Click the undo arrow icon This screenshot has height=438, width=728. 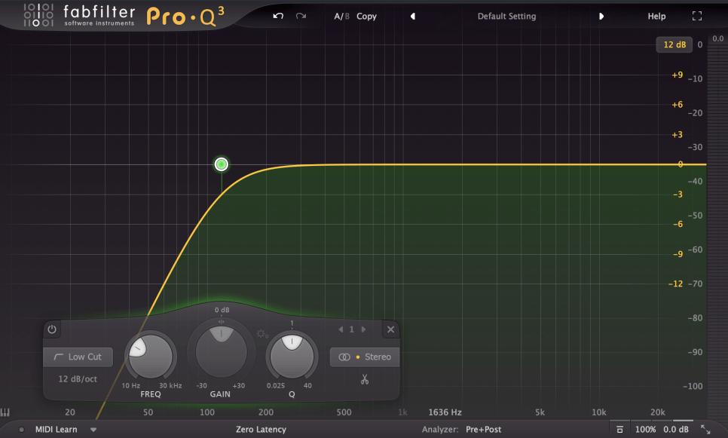tap(278, 16)
